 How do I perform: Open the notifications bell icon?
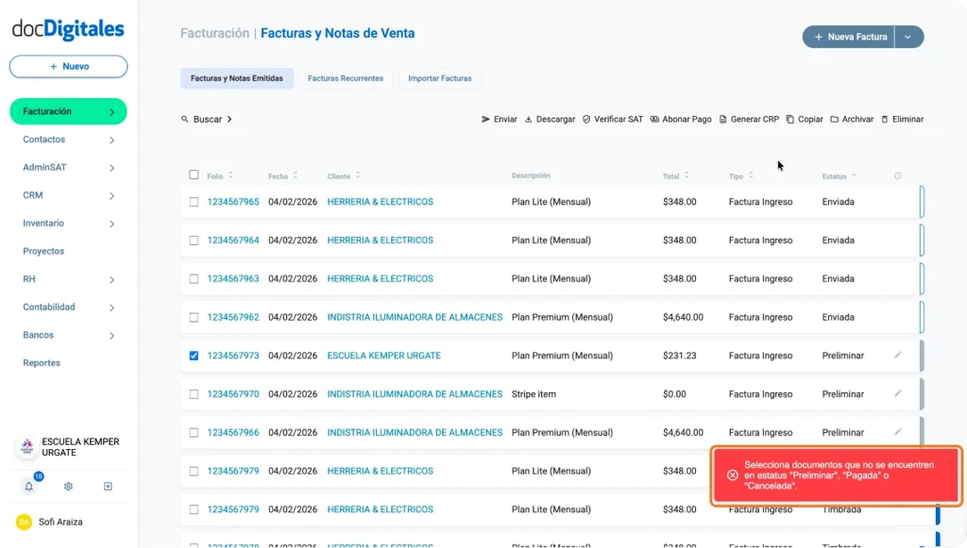coord(28,487)
